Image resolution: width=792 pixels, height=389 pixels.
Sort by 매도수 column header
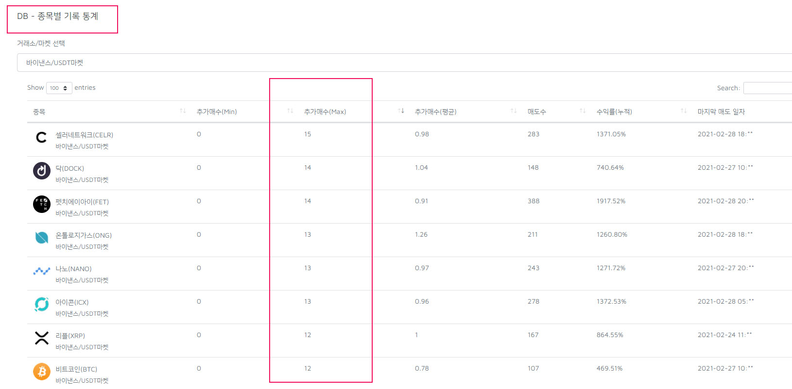(537, 112)
